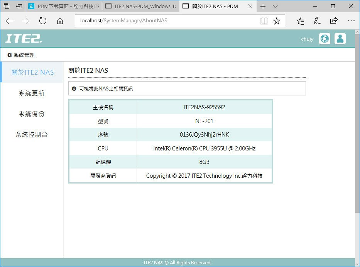360x267 pixels.
Task: Click the ITE2 logo
Action: coord(24,39)
